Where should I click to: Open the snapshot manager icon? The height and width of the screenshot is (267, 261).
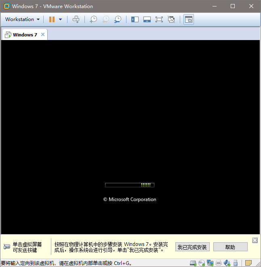click(x=118, y=19)
